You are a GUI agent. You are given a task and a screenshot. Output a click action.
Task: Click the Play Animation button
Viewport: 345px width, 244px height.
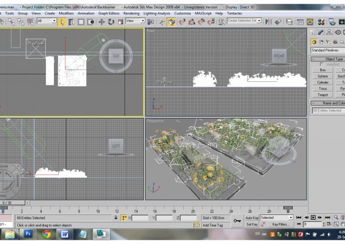pyautogui.click(x=313, y=218)
